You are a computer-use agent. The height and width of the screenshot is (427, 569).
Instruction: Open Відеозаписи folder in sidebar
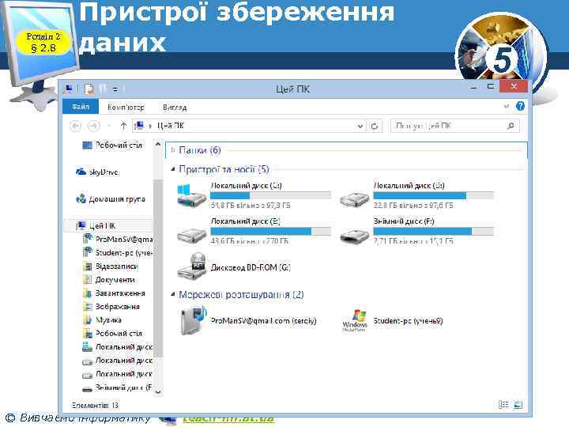tap(111, 266)
